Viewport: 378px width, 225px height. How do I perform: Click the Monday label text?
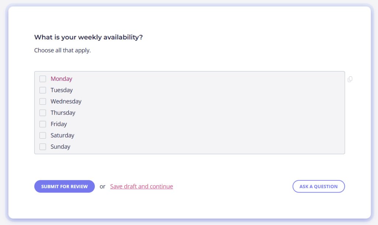click(62, 79)
